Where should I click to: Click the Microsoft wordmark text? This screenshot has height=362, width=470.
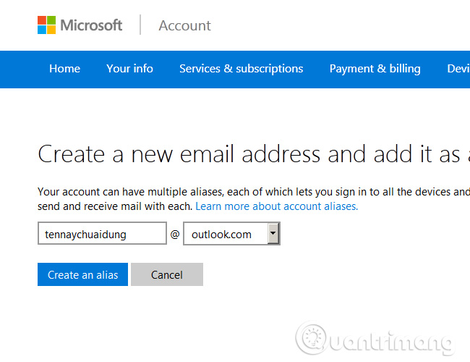point(91,25)
